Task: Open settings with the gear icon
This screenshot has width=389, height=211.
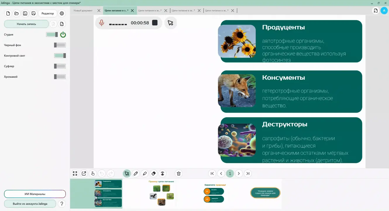Action: [x=62, y=13]
